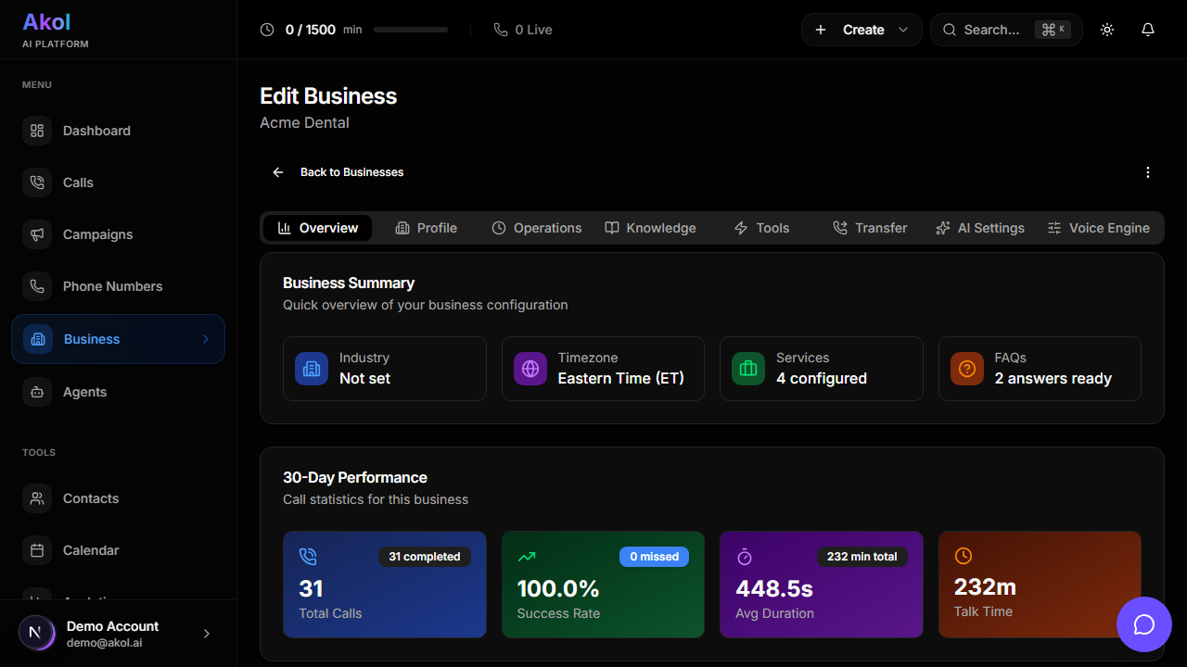Click the Timezone globe icon
Viewport: 1187px width, 667px height.
click(x=530, y=369)
